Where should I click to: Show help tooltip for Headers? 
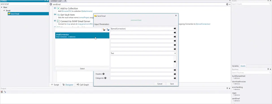[x=103, y=74]
